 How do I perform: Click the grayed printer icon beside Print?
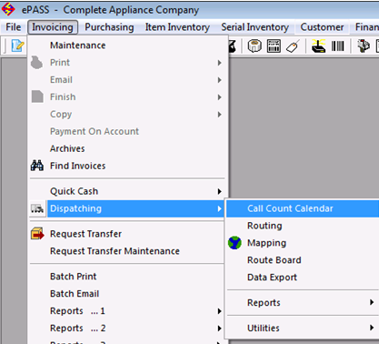pyautogui.click(x=36, y=62)
